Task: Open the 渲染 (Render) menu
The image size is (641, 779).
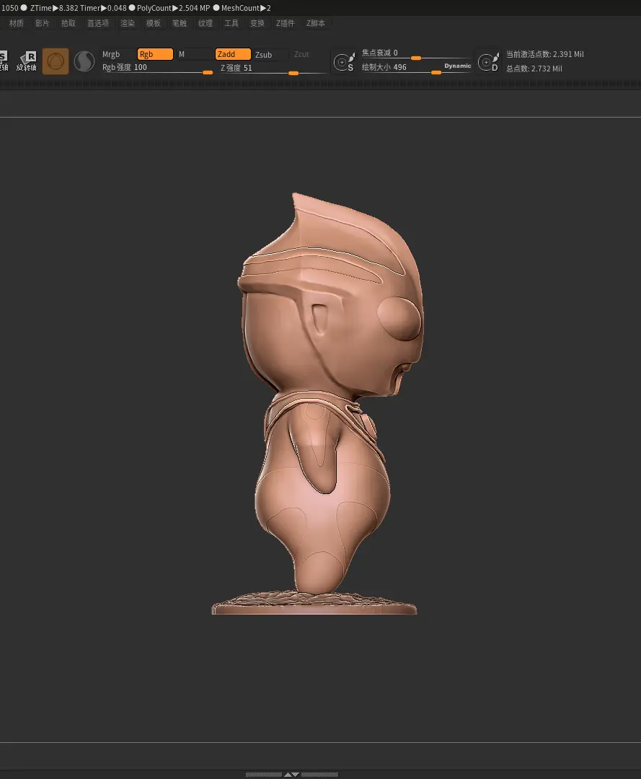Action: [128, 23]
